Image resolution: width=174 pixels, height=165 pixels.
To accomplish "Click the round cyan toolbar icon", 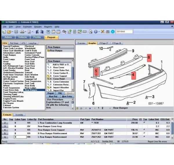I will pyautogui.click(x=113, y=31).
